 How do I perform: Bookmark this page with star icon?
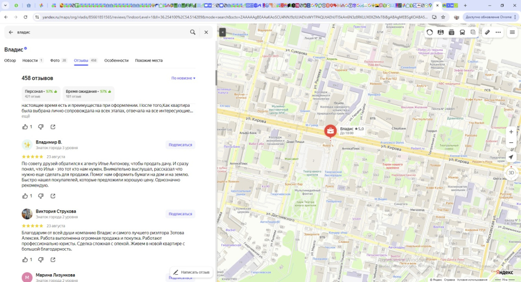tap(443, 17)
